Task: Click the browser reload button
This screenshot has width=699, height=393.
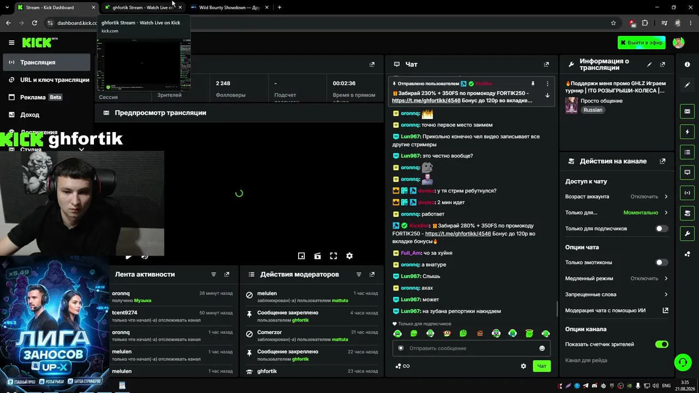Action: [34, 23]
